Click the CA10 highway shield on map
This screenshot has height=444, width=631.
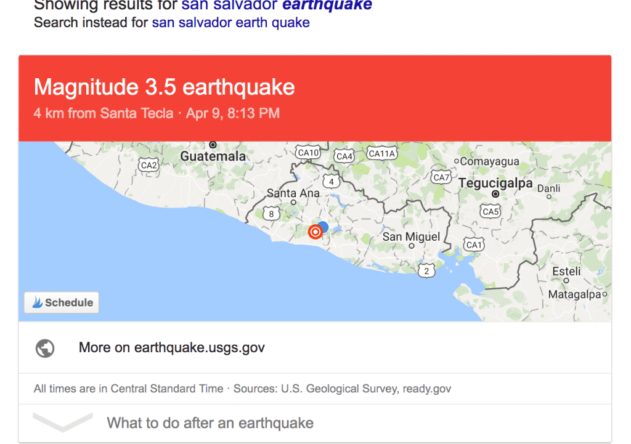[x=307, y=152]
